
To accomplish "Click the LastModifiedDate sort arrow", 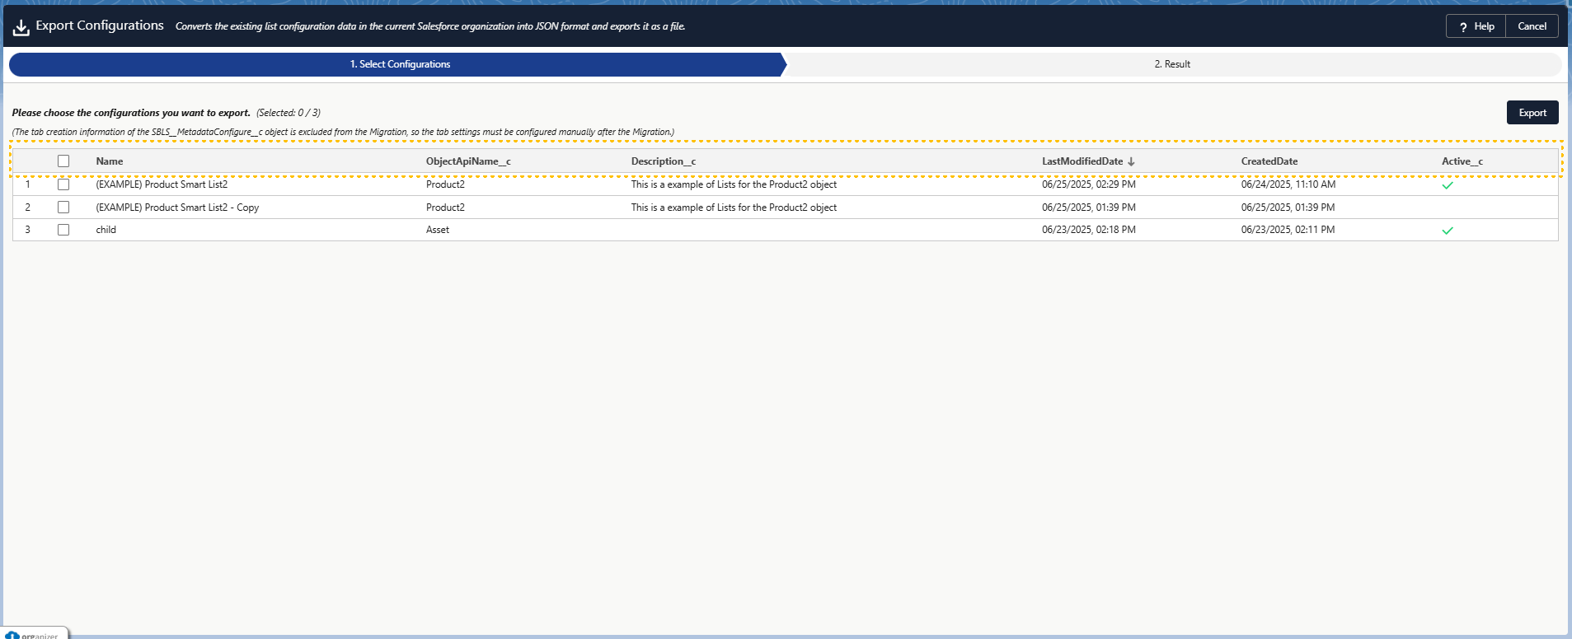I will pyautogui.click(x=1131, y=161).
